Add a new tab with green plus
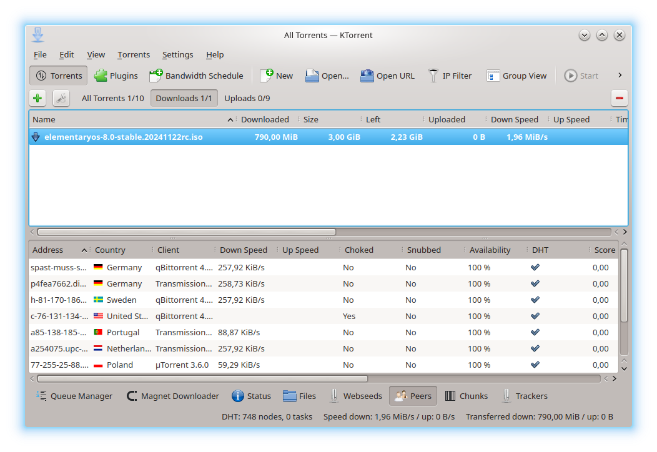 click(x=37, y=99)
